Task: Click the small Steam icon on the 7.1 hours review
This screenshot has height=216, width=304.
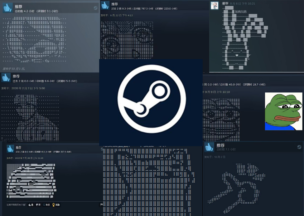Action: point(299,147)
